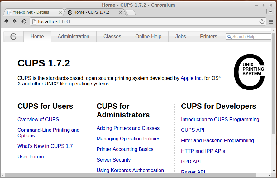
Task: Open the Classes tab
Action: coord(112,36)
